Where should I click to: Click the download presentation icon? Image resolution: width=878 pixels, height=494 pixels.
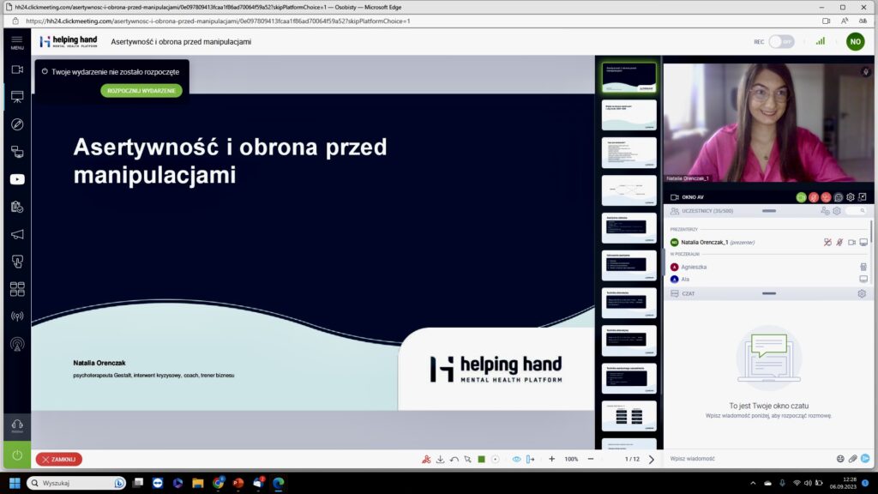[x=440, y=460]
